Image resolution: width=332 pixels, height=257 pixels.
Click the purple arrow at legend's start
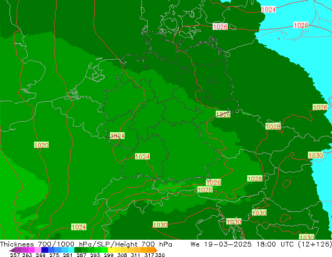tap(12, 250)
